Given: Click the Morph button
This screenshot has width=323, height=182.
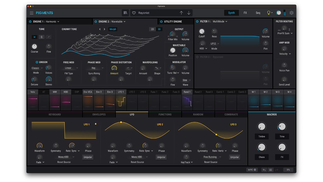Looking at the screenshot, I should pos(113,29).
